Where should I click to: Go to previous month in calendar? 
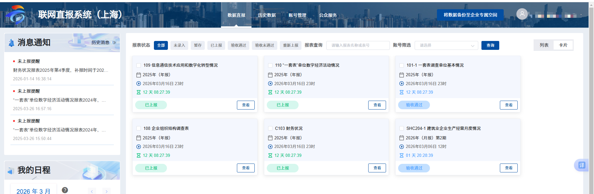point(92,191)
